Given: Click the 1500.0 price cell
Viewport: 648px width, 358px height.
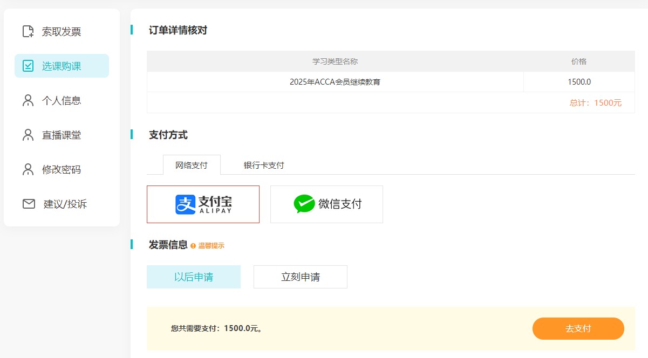Looking at the screenshot, I should [579, 82].
